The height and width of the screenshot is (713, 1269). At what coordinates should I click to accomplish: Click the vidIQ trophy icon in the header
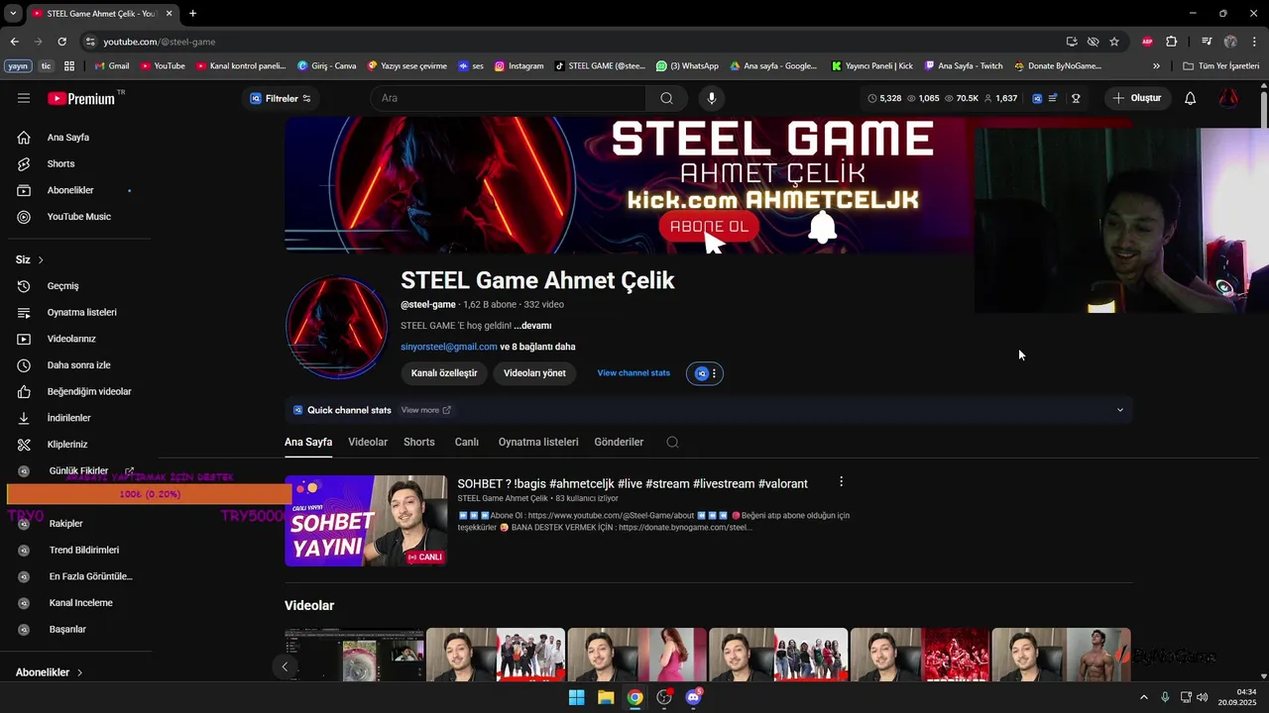pyautogui.click(x=1076, y=98)
